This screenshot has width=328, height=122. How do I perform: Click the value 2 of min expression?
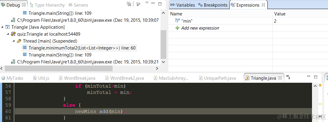pyautogui.click(x=275, y=21)
